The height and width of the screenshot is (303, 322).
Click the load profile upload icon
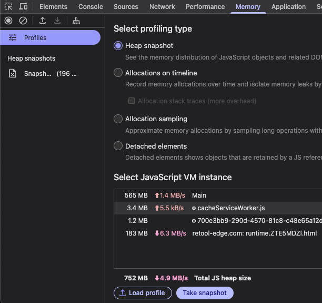tap(43, 21)
